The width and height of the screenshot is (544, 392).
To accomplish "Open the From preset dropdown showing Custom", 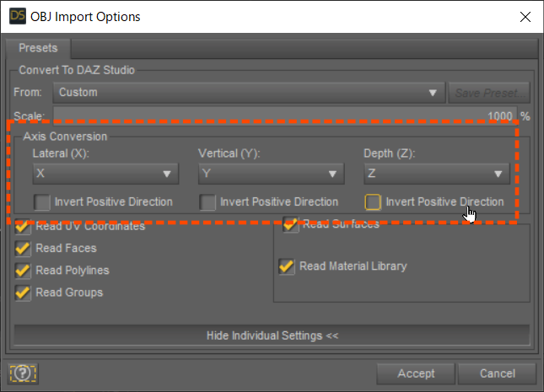I will click(x=249, y=93).
